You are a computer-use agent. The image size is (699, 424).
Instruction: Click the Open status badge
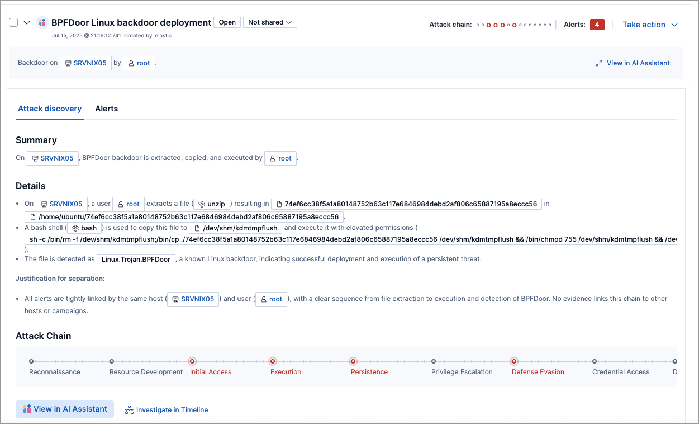coord(227,22)
